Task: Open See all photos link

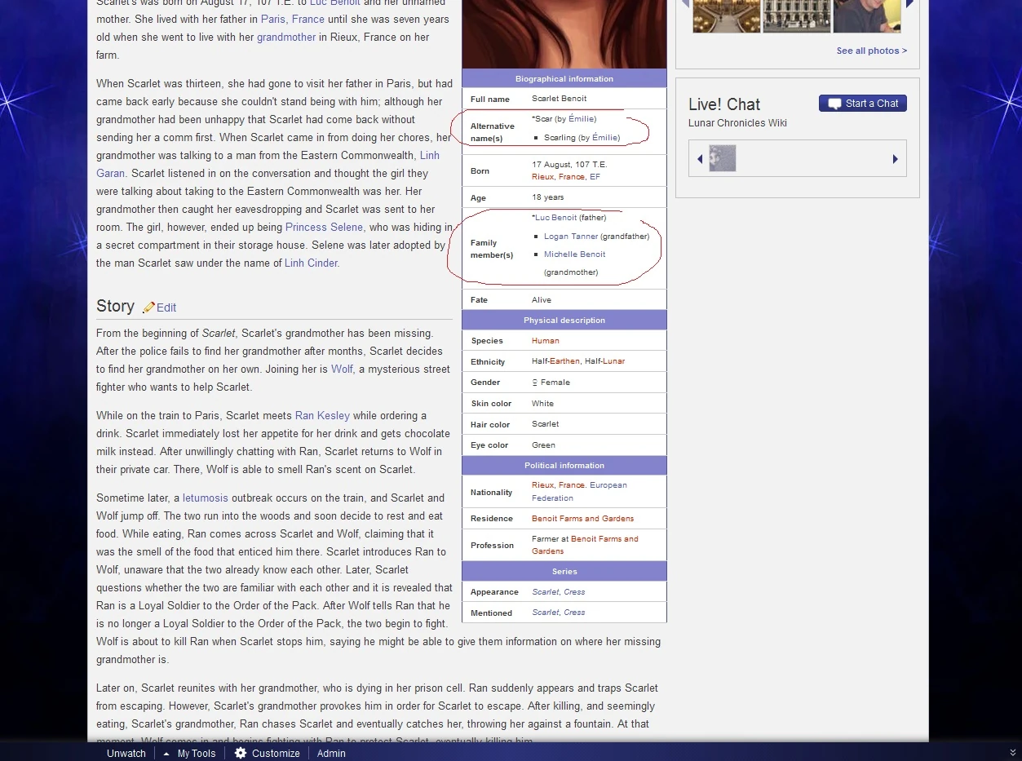Action: 871,51
